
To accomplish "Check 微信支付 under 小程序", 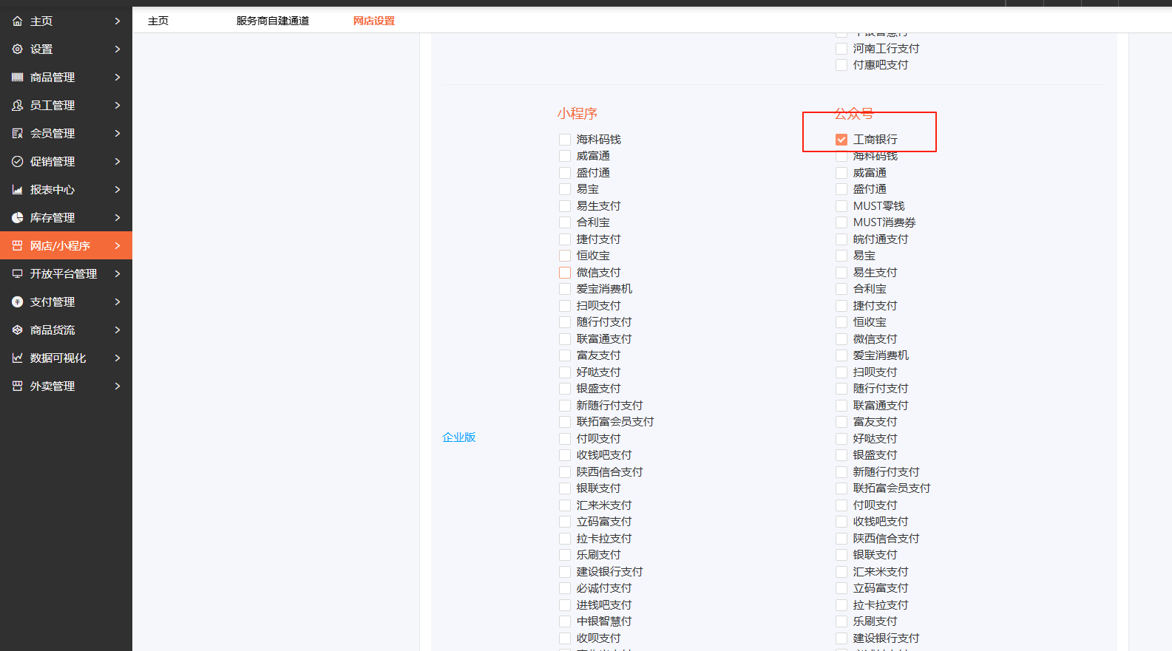I will click(565, 273).
